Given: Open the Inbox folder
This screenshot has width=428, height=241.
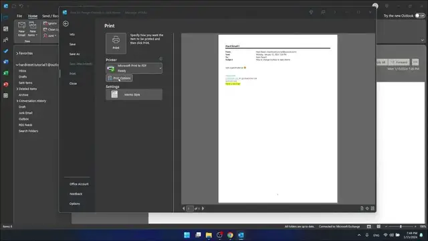Looking at the screenshot, I should pos(23,71).
